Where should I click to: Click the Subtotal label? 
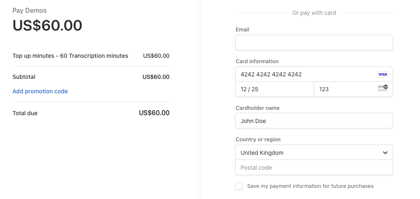pos(24,77)
